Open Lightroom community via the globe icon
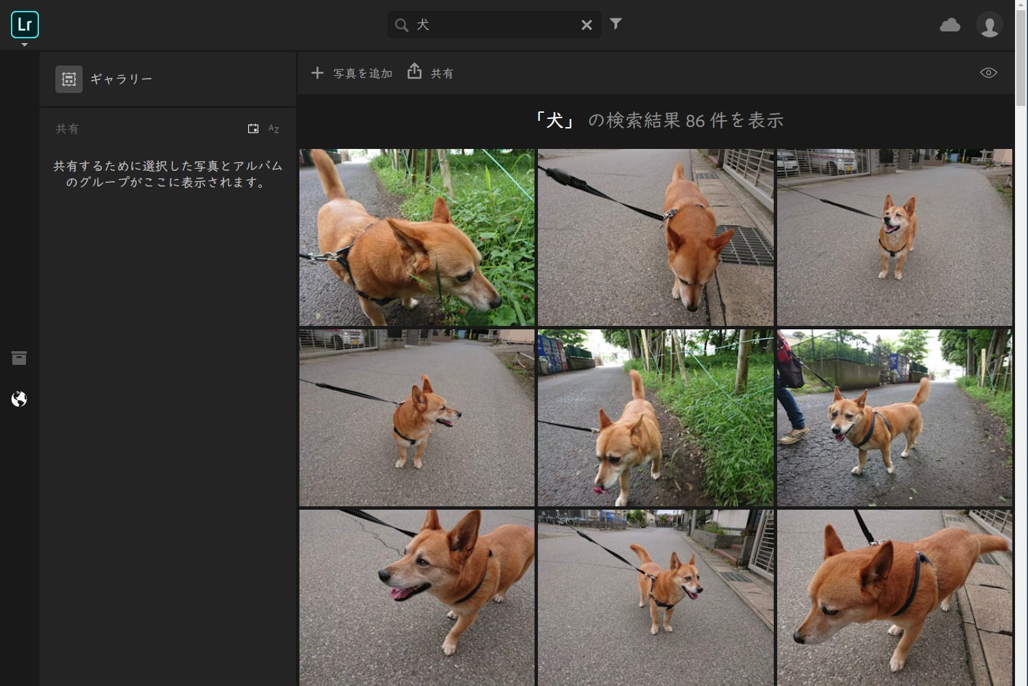 tap(18, 399)
